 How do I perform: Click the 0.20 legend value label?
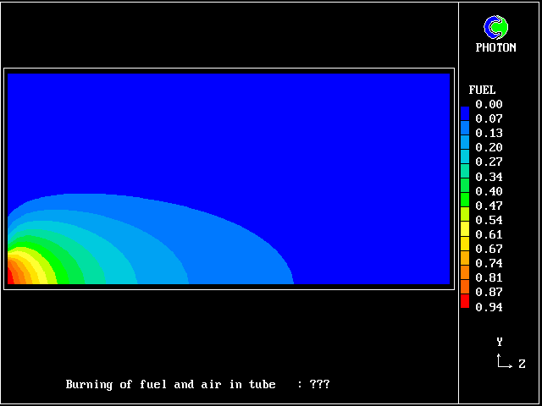[x=489, y=148]
